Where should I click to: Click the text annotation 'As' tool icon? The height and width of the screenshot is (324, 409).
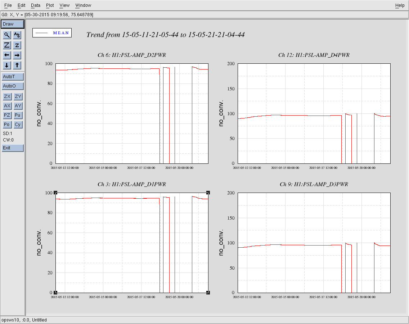tap(17, 35)
